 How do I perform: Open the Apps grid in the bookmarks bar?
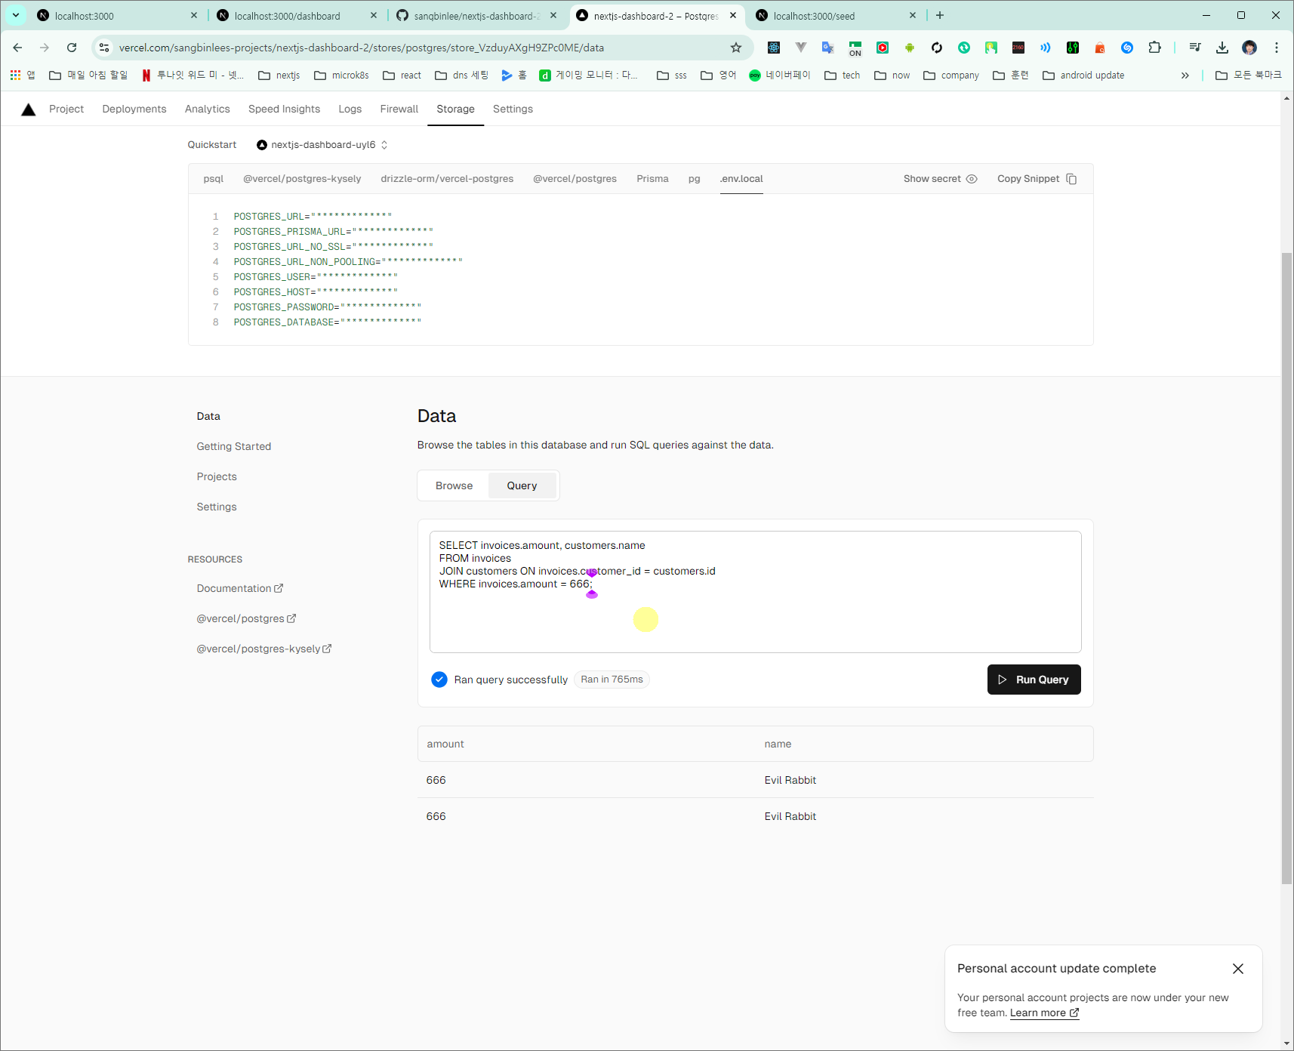[x=15, y=75]
